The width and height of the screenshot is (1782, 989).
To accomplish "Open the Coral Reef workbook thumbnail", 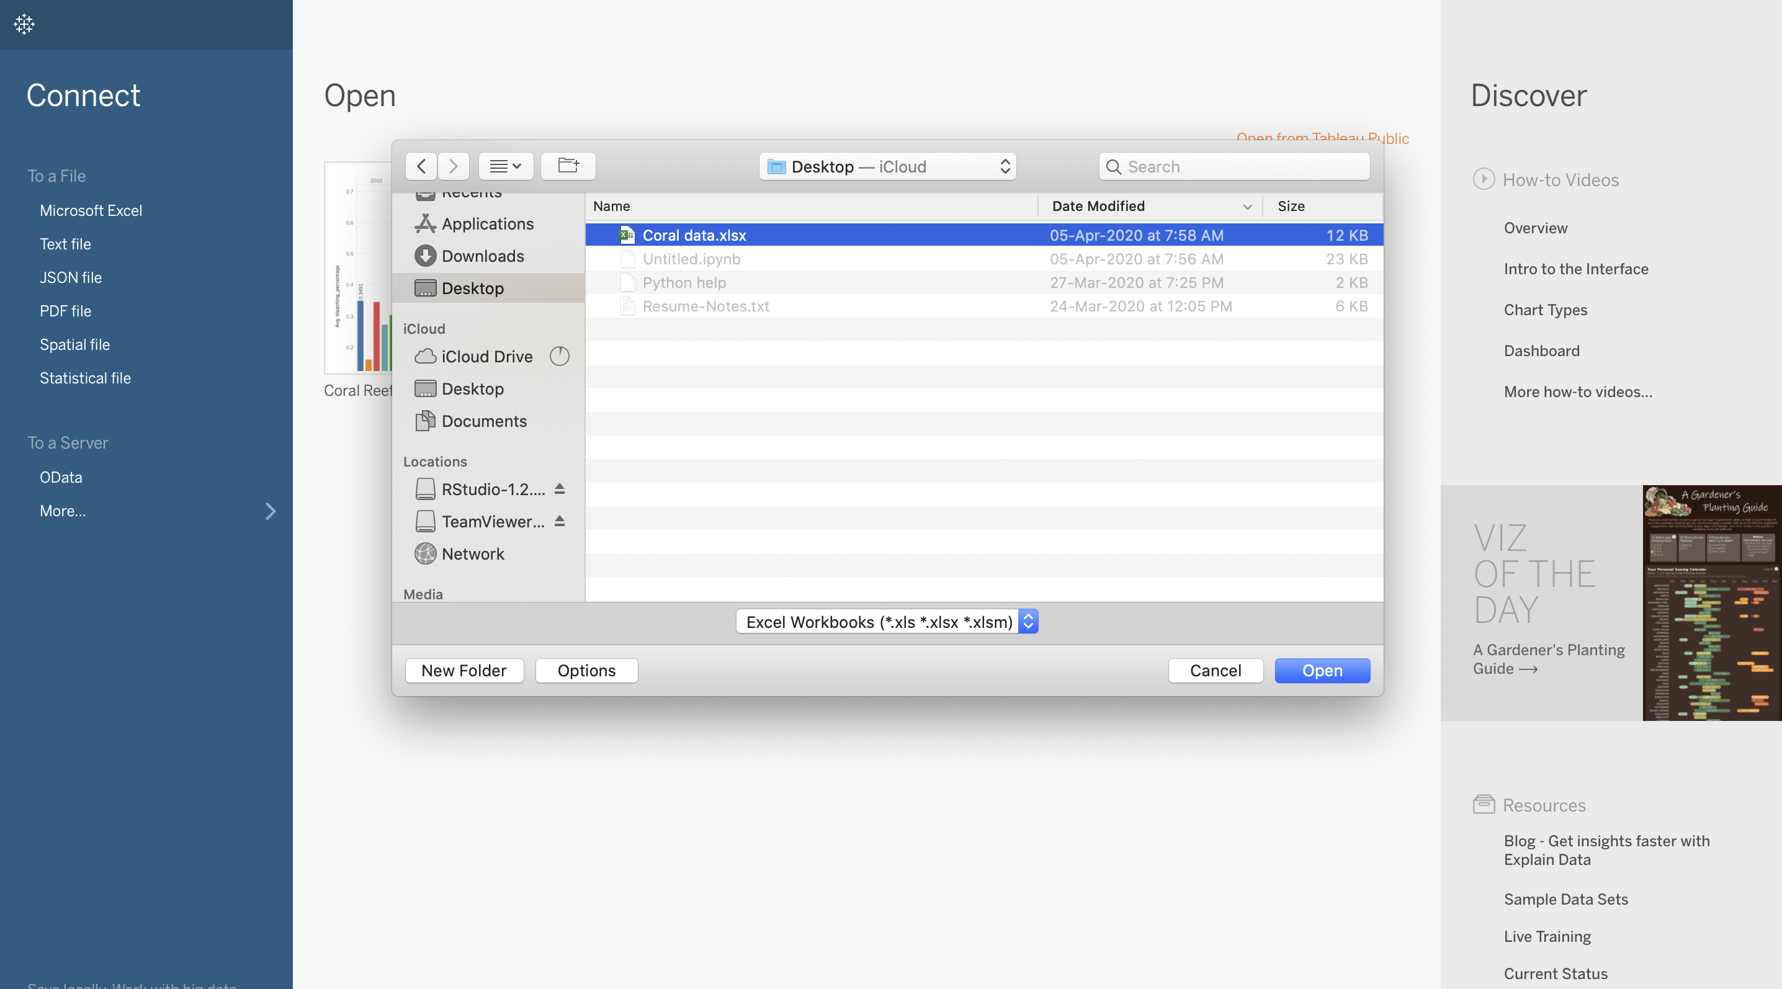I will pyautogui.click(x=359, y=268).
